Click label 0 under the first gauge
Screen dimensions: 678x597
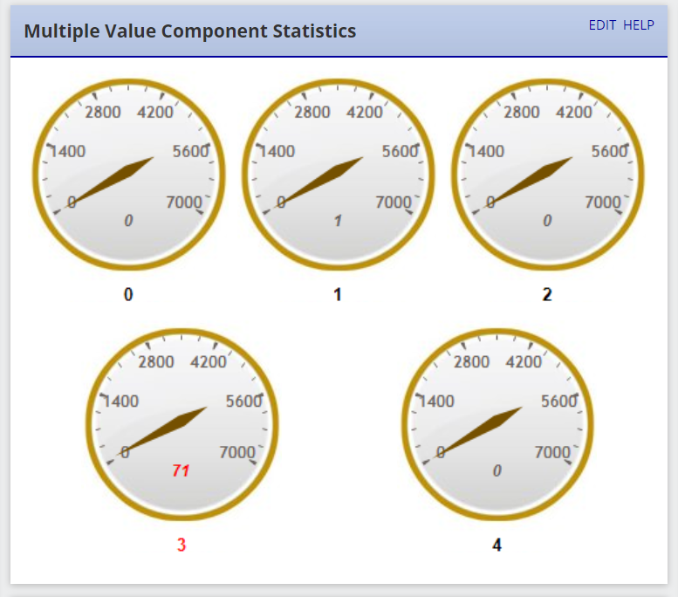coord(128,295)
